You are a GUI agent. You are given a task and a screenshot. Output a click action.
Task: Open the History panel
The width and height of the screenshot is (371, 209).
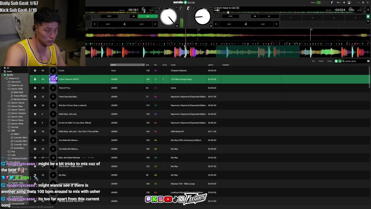[x=330, y=61]
